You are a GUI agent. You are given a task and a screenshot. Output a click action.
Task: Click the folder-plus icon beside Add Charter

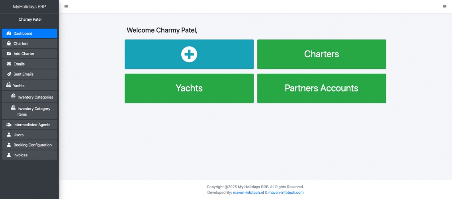click(x=9, y=54)
